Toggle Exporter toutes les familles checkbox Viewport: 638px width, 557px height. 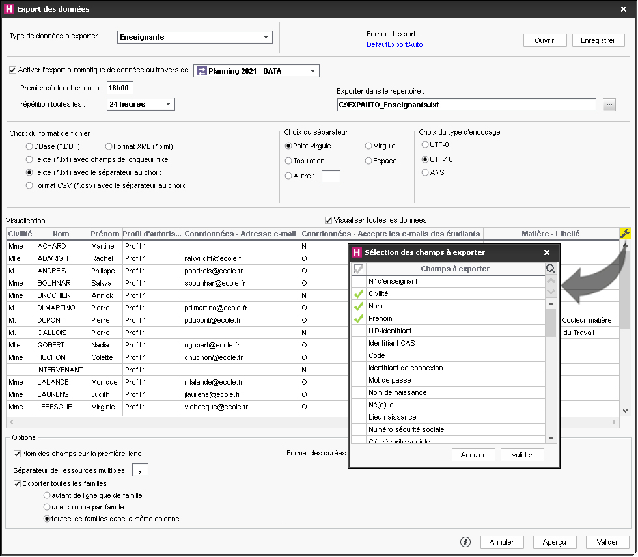[17, 484]
